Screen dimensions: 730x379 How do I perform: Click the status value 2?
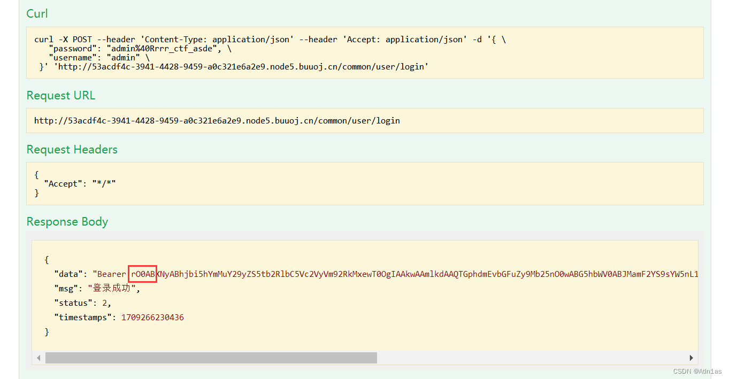coord(104,303)
